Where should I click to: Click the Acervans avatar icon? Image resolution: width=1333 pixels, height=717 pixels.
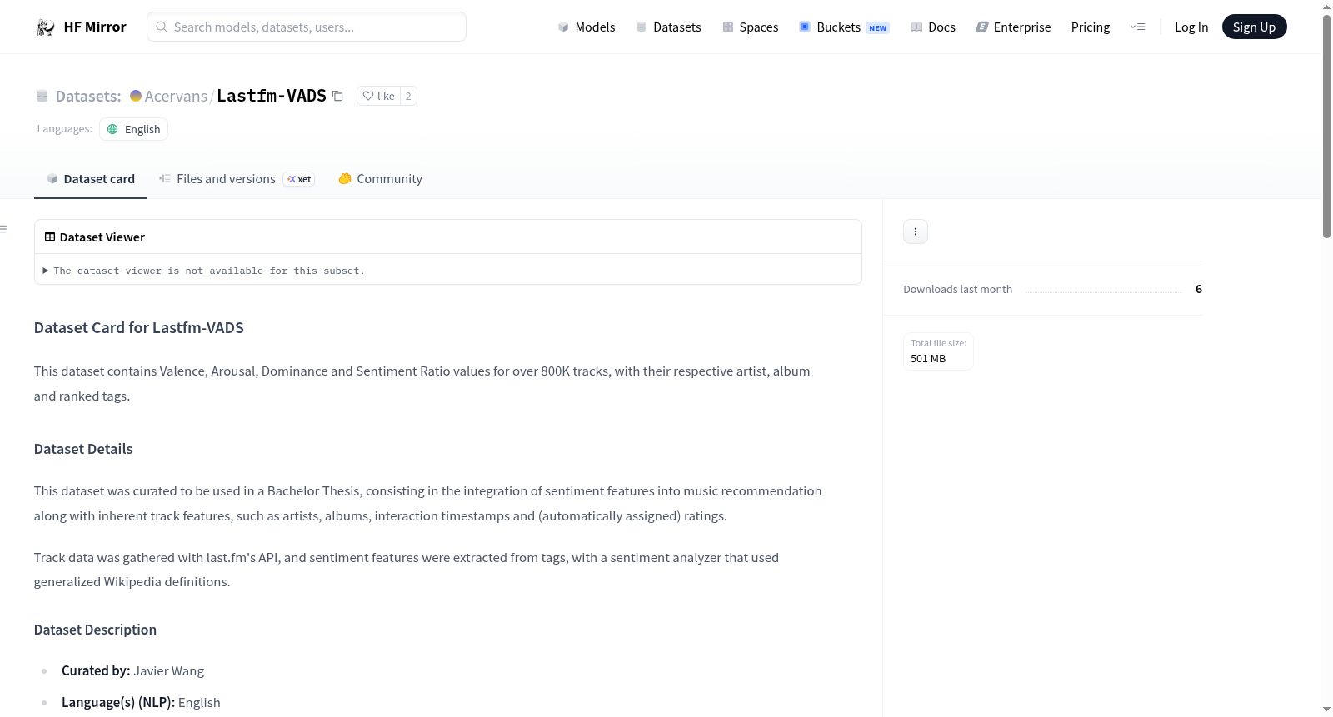pos(136,96)
